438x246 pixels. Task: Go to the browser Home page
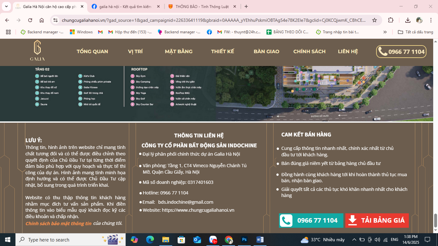(42, 20)
